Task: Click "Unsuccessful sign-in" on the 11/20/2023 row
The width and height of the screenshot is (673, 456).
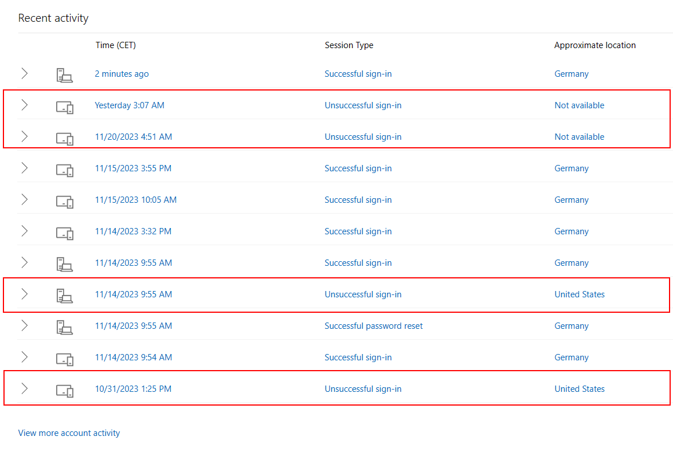Action: 363,136
